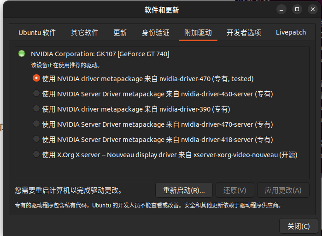Click the 您需要重启计算机以完成驱动更改 message

tap(68, 190)
